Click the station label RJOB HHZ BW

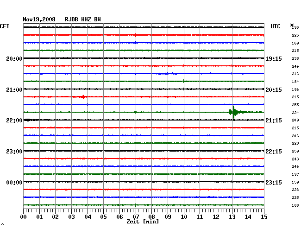pyautogui.click(x=83, y=19)
